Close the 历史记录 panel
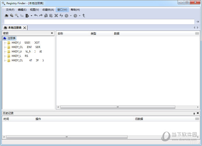 (198, 113)
